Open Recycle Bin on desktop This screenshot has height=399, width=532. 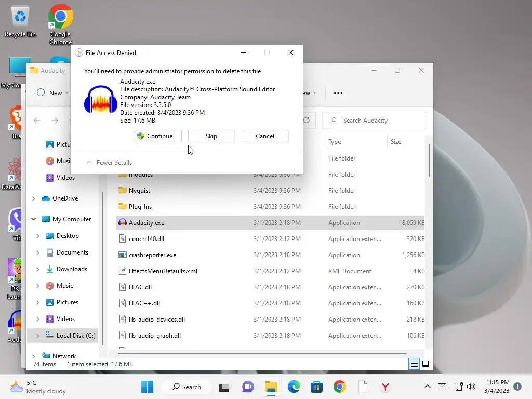(x=20, y=22)
